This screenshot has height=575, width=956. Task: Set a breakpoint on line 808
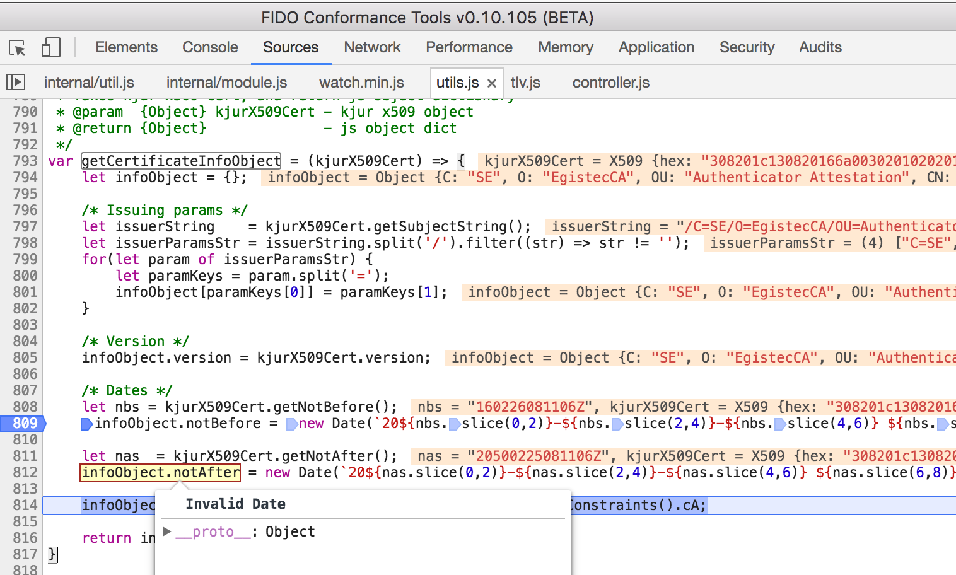tap(25, 407)
